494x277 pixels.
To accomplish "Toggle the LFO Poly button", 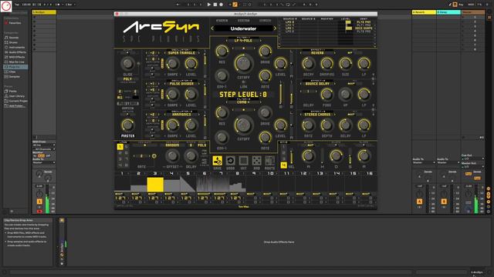I will point(202,145).
